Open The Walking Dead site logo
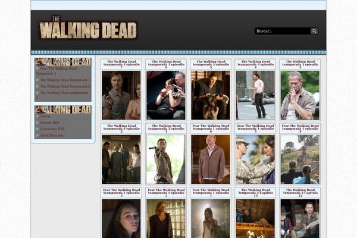This screenshot has width=357, height=238. (88, 27)
